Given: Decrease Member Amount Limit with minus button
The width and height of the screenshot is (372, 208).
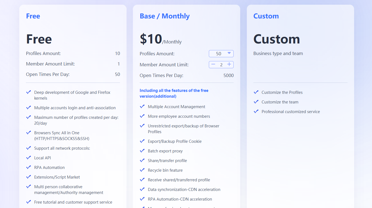Looking at the screenshot, I should tap(213, 64).
